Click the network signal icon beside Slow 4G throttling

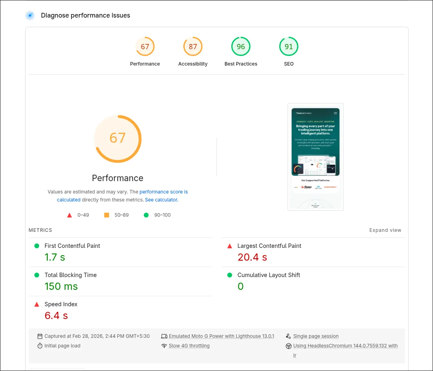click(x=165, y=345)
